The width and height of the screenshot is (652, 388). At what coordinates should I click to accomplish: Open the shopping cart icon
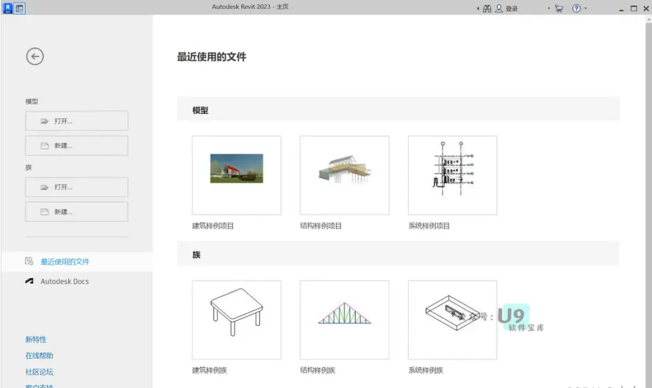[x=559, y=8]
